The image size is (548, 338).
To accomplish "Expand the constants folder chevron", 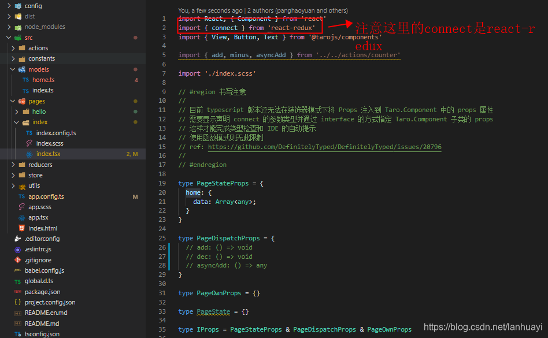I will coord(13,58).
